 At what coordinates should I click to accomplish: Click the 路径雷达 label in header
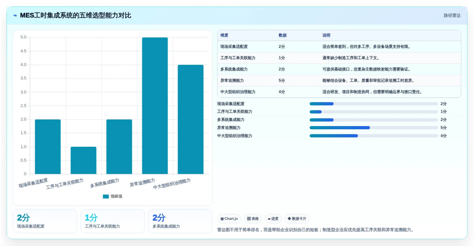[452, 16]
